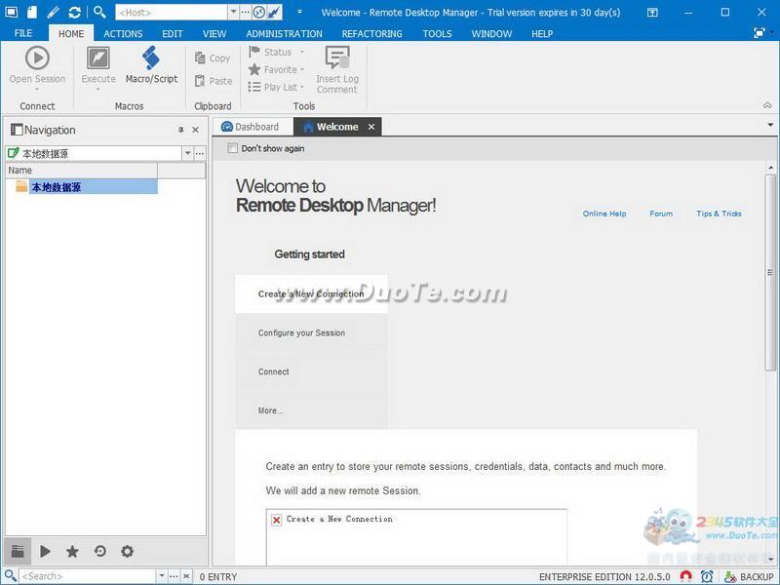
Task: Open the search field dropdown in the status bar
Action: (x=162, y=576)
